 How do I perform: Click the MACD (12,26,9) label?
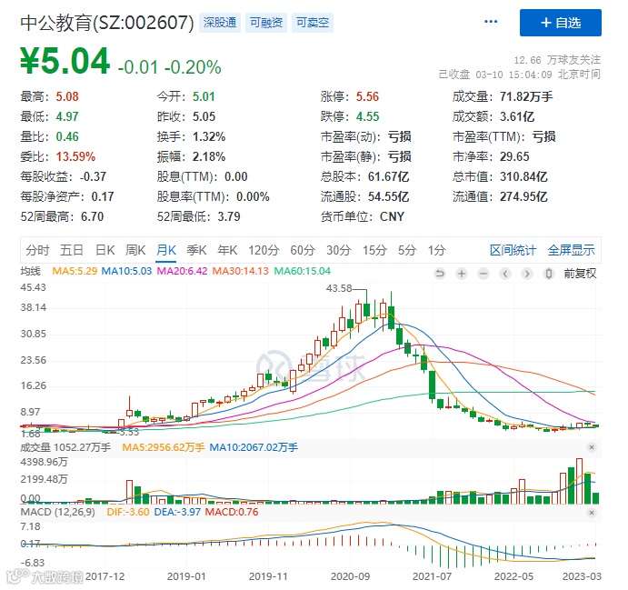tap(57, 513)
